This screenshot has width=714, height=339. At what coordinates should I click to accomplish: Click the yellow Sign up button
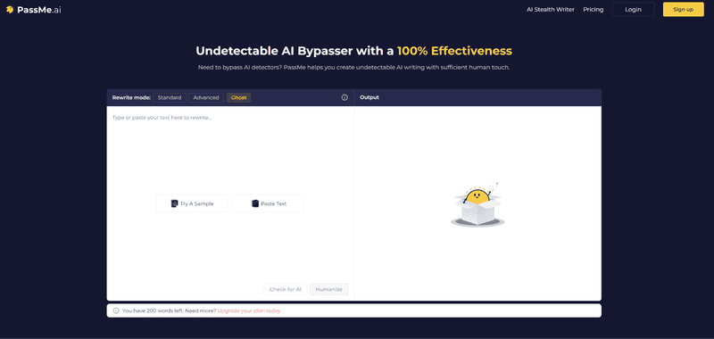pyautogui.click(x=684, y=10)
